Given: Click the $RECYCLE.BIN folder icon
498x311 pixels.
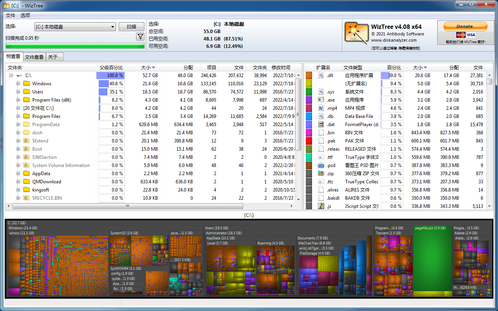Looking at the screenshot, I should (x=26, y=198).
